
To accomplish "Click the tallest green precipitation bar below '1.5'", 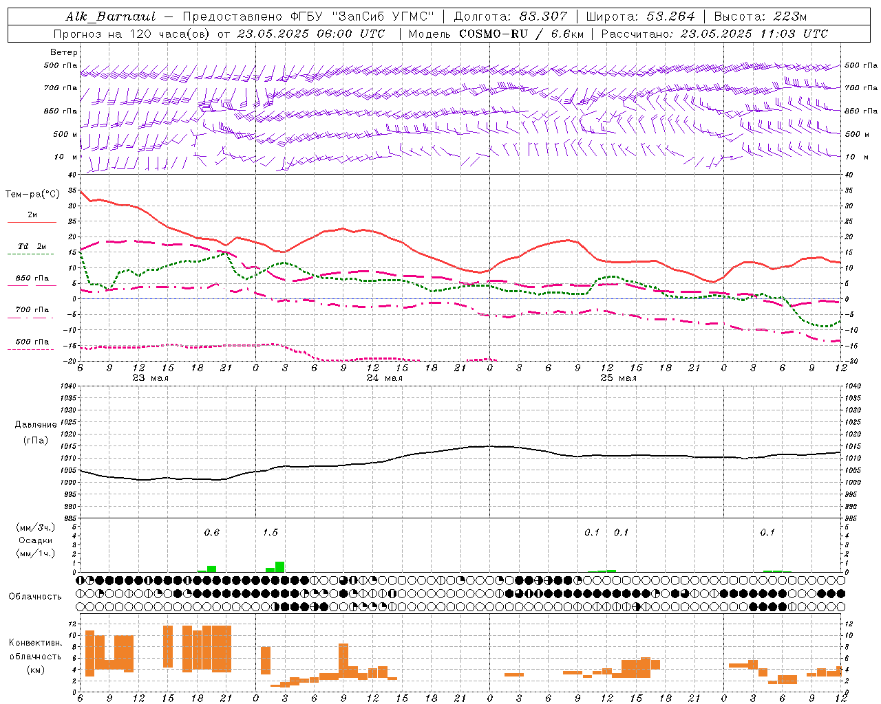I will (x=280, y=566).
